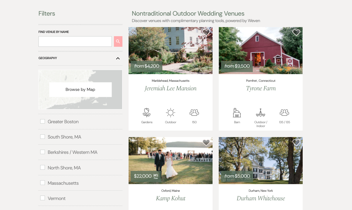
Task: Open the Jeremiah Lee Mansion venue link
Action: point(171,88)
